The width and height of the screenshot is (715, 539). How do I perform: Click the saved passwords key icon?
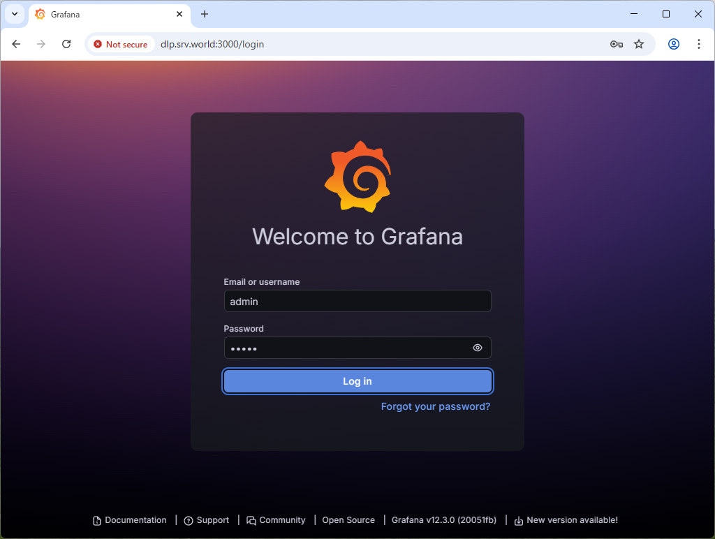point(616,44)
